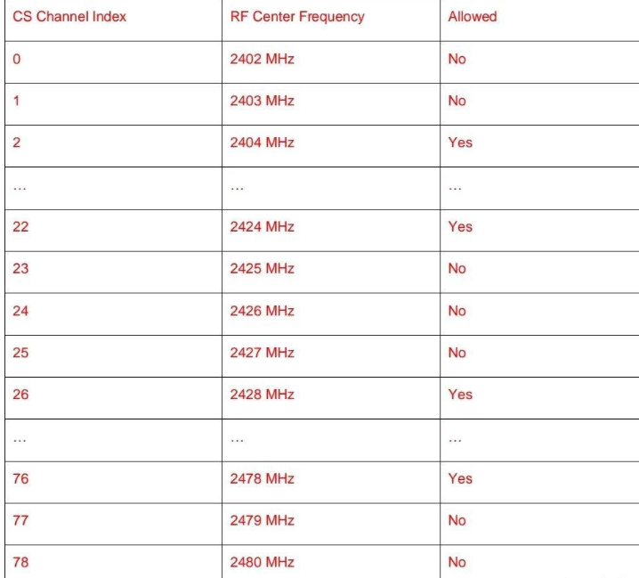Viewport: 639px width, 578px height.
Task: Select the 2478 MHz frequency cell
Action: point(262,478)
